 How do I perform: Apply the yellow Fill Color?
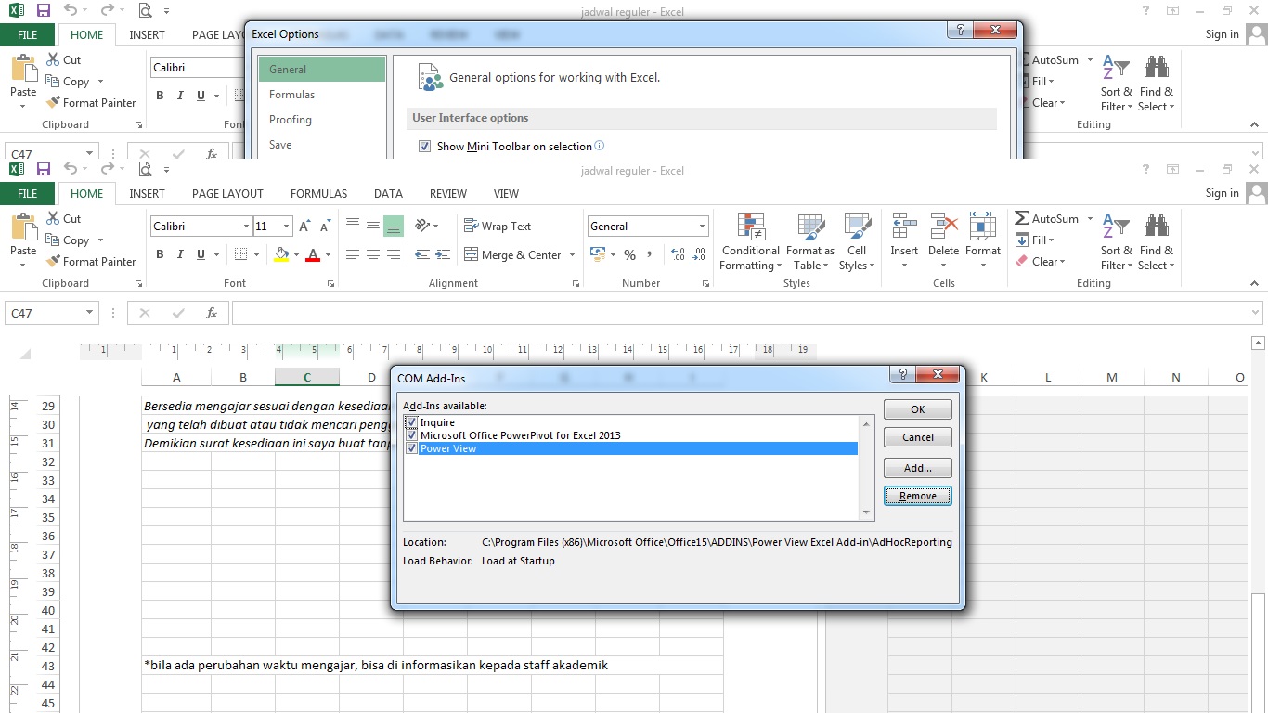pos(282,254)
